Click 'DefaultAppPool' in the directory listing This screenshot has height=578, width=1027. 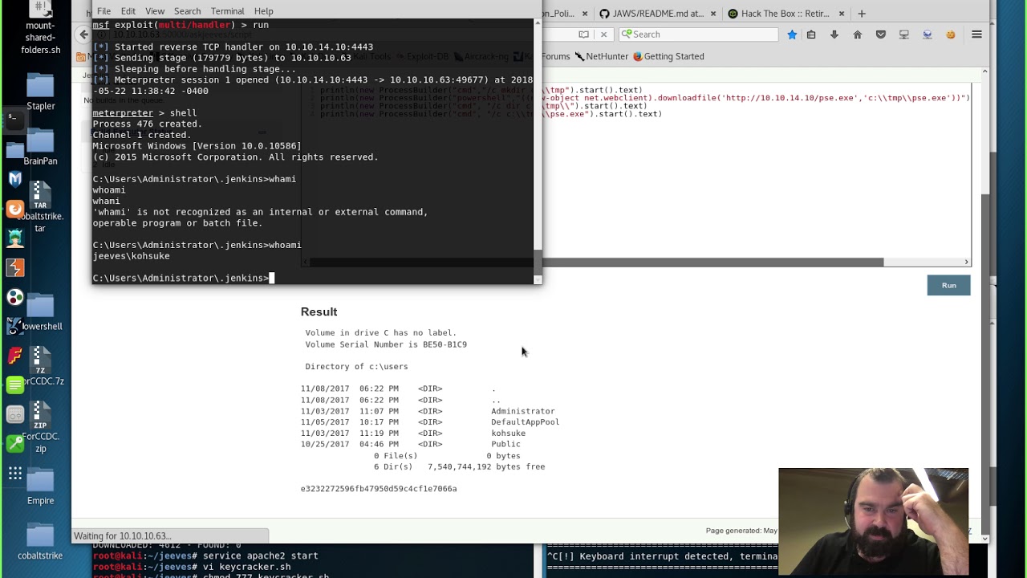(x=525, y=422)
